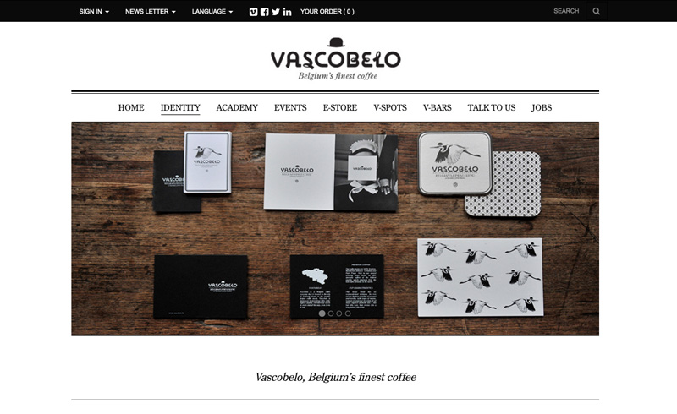Open the E-Store menu item
677x414 pixels.
click(340, 107)
